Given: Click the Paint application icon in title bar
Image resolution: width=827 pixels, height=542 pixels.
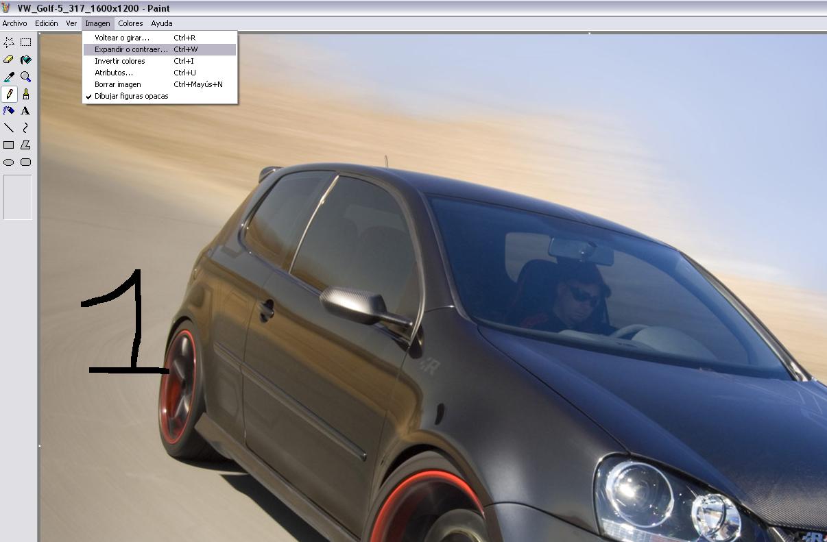Looking at the screenshot, I should (x=7, y=8).
